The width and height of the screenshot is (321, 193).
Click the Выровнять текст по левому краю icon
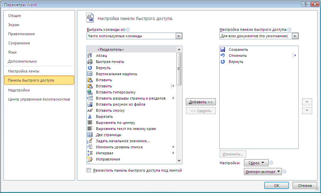click(90, 129)
